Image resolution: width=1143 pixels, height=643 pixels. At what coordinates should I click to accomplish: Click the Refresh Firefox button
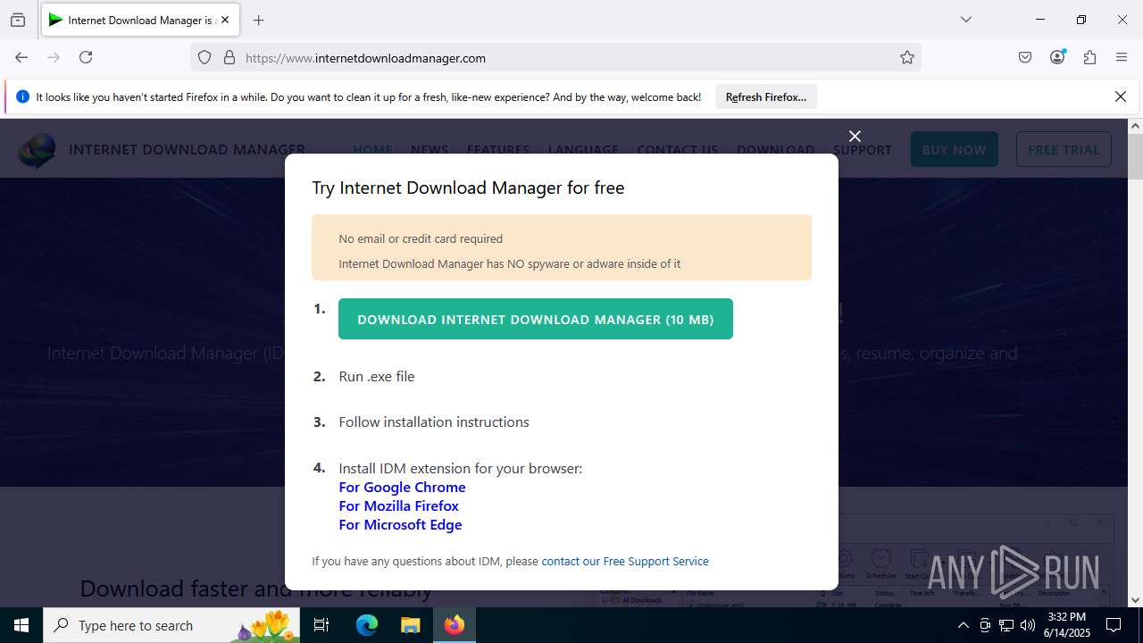pyautogui.click(x=766, y=97)
